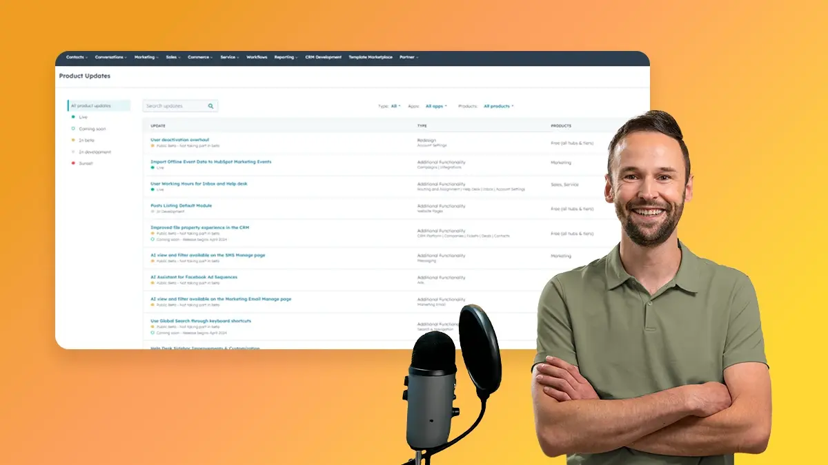This screenshot has width=828, height=465.
Task: Select All product updates in the sidebar
Action: pyautogui.click(x=99, y=105)
